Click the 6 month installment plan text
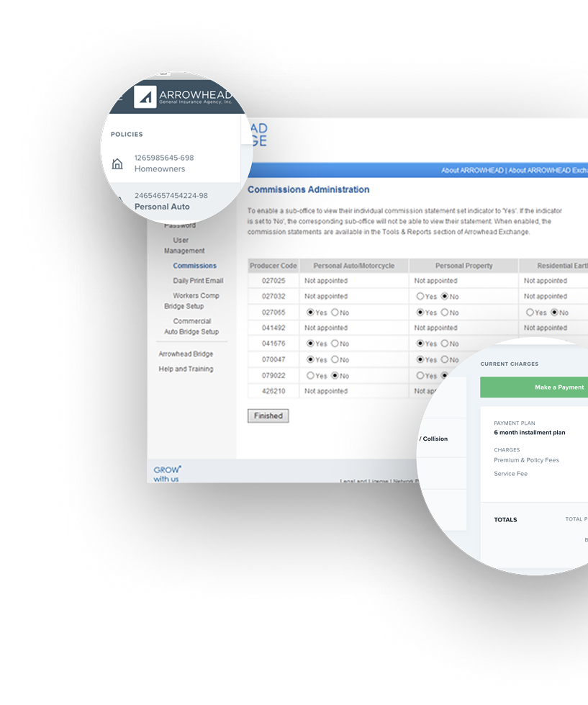The height and width of the screenshot is (705, 588). pos(530,433)
